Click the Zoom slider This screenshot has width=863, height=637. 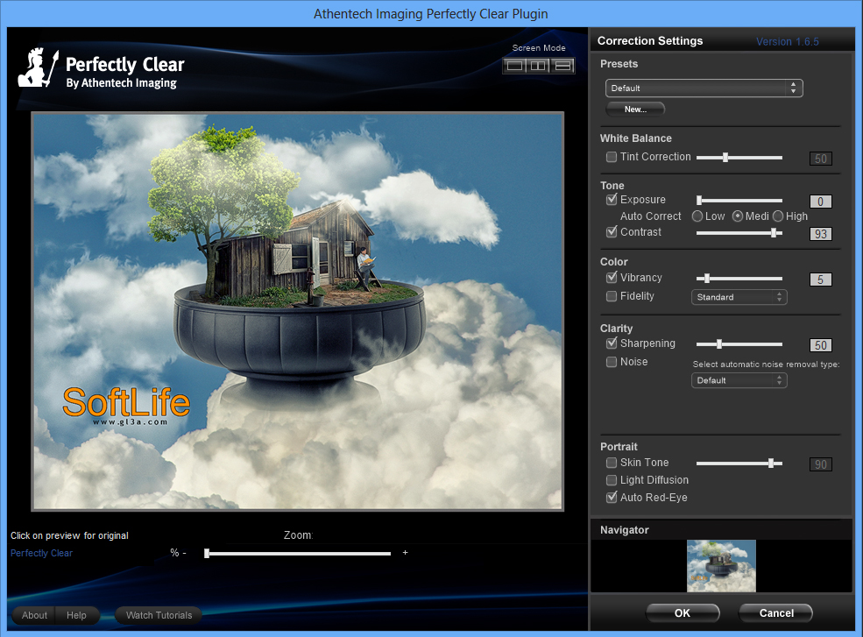tap(297, 553)
